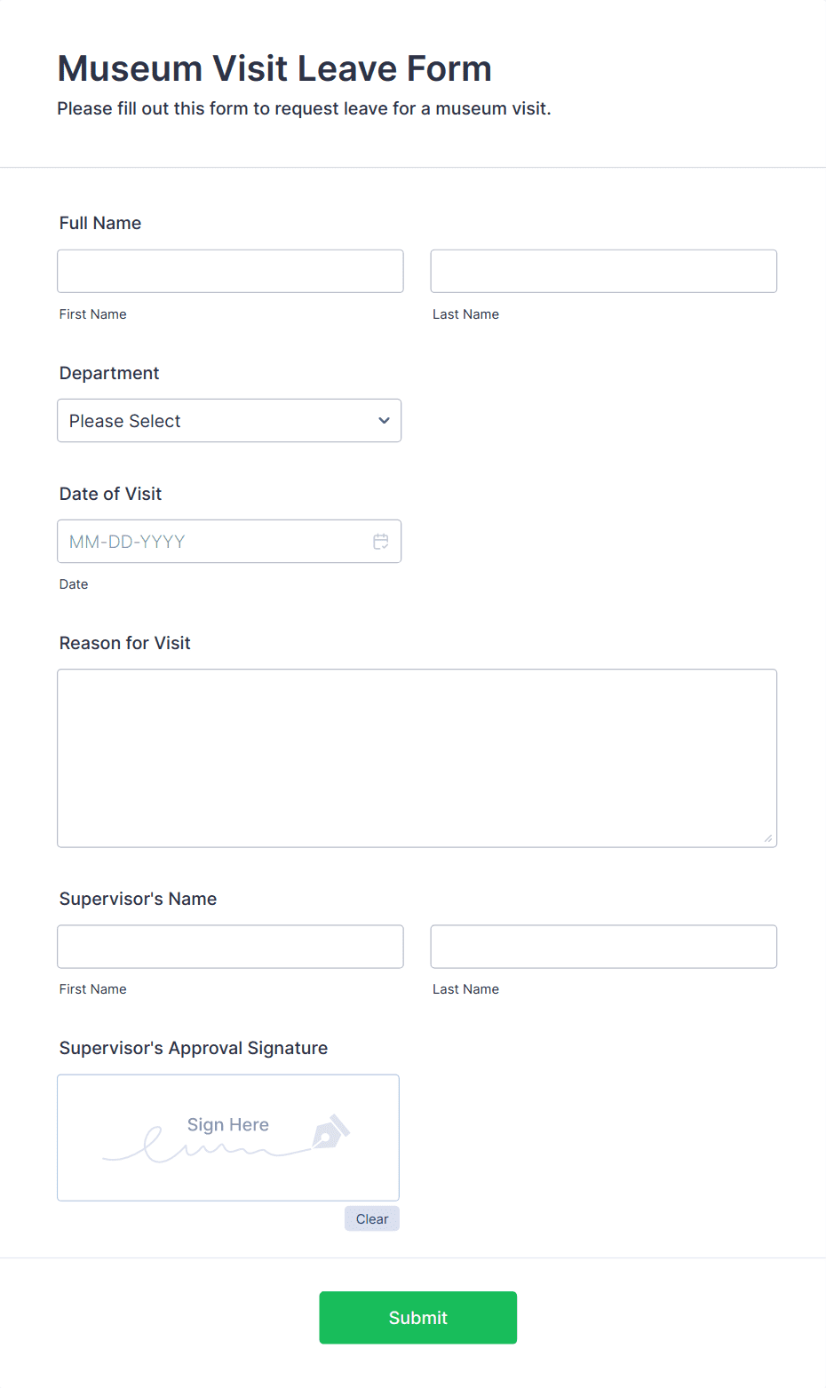
Task: Focus the employee Last Name field
Action: tap(603, 272)
